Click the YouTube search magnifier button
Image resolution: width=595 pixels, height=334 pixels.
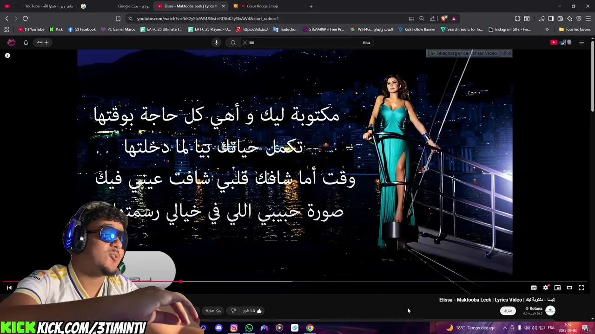[x=233, y=42]
